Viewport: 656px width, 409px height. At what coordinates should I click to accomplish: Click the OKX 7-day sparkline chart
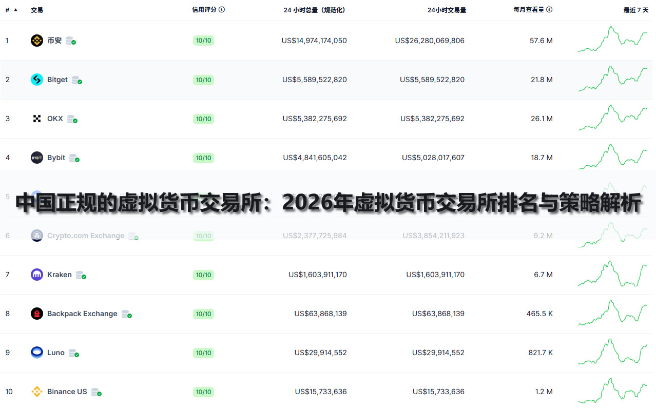click(x=613, y=118)
